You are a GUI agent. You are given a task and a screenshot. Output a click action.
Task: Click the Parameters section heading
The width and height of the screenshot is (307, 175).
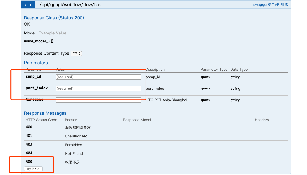(36, 63)
